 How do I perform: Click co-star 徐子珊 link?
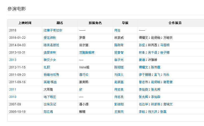coord(165,53)
